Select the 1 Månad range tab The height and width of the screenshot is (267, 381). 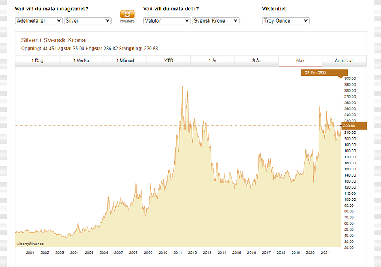(125, 61)
